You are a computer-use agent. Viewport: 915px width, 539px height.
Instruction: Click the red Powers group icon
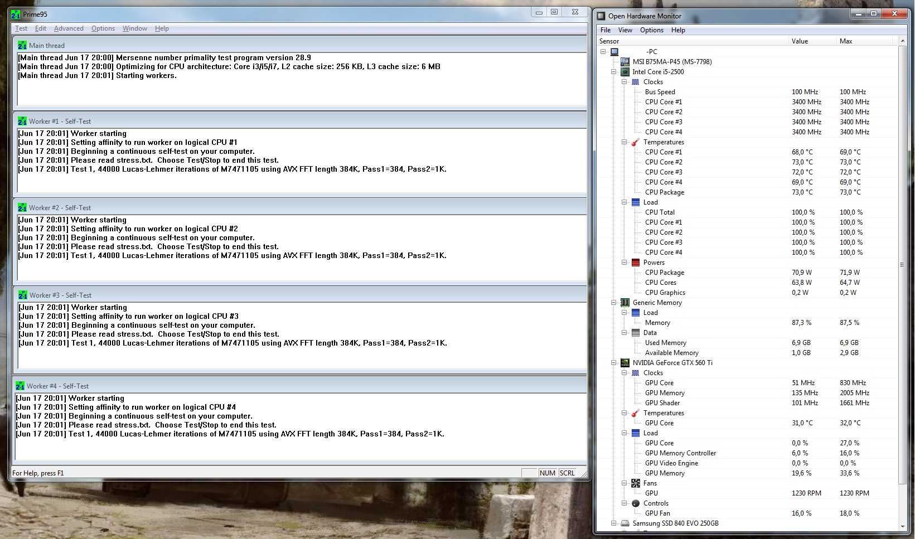pyautogui.click(x=636, y=263)
